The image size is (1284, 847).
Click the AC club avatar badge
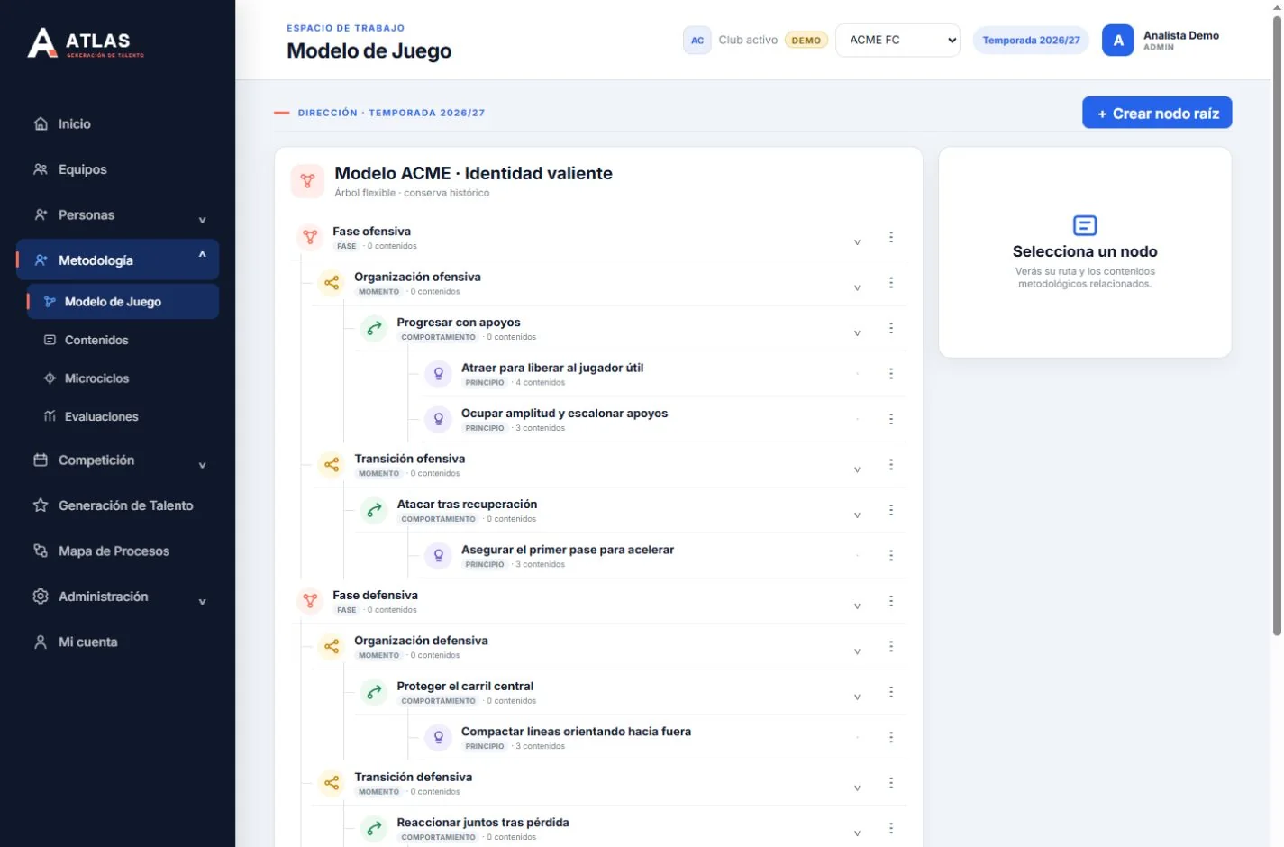[697, 41]
